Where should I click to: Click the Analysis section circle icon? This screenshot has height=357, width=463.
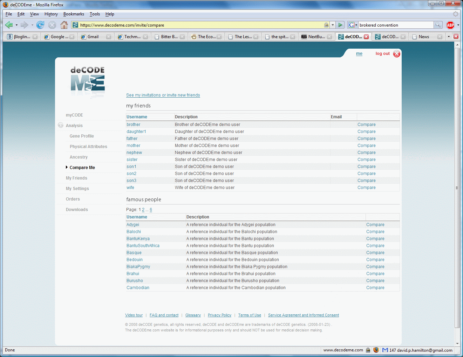point(61,125)
